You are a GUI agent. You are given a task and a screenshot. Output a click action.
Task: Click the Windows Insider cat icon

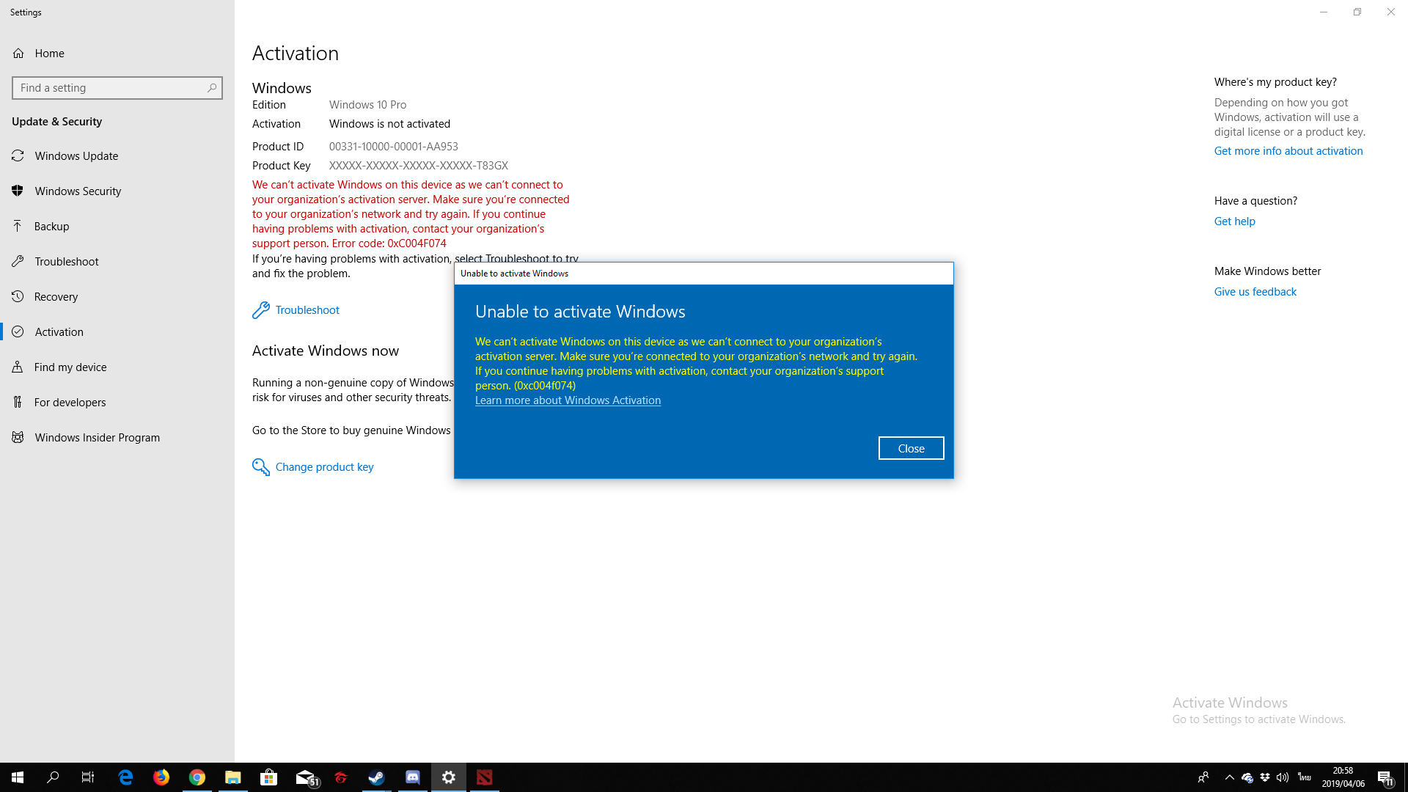pyautogui.click(x=18, y=437)
